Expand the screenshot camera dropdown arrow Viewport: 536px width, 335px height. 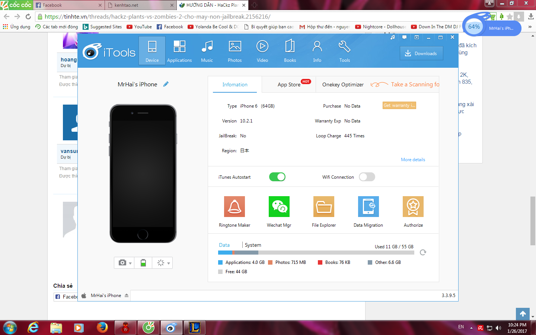(x=130, y=263)
